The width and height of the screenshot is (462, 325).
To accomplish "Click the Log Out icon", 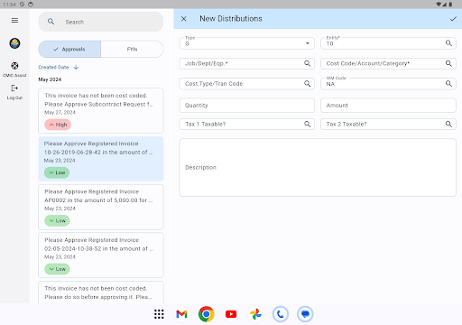I will (x=14, y=88).
